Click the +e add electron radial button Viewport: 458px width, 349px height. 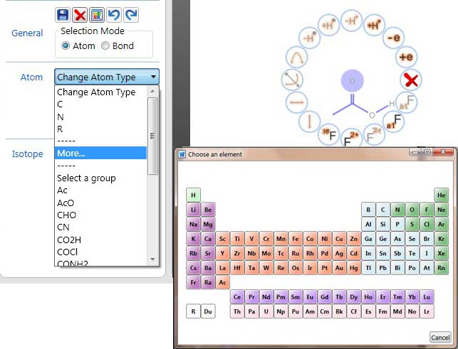[406, 57]
